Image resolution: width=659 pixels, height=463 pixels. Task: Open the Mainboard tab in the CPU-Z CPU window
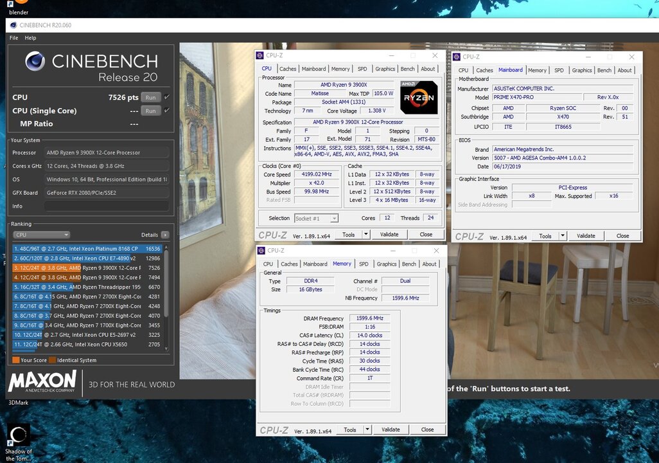coord(313,69)
